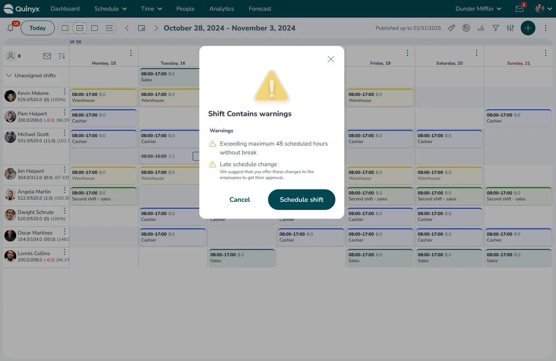Add a new shift with the plus button
Screen dimensions: 556x361
click(528, 28)
